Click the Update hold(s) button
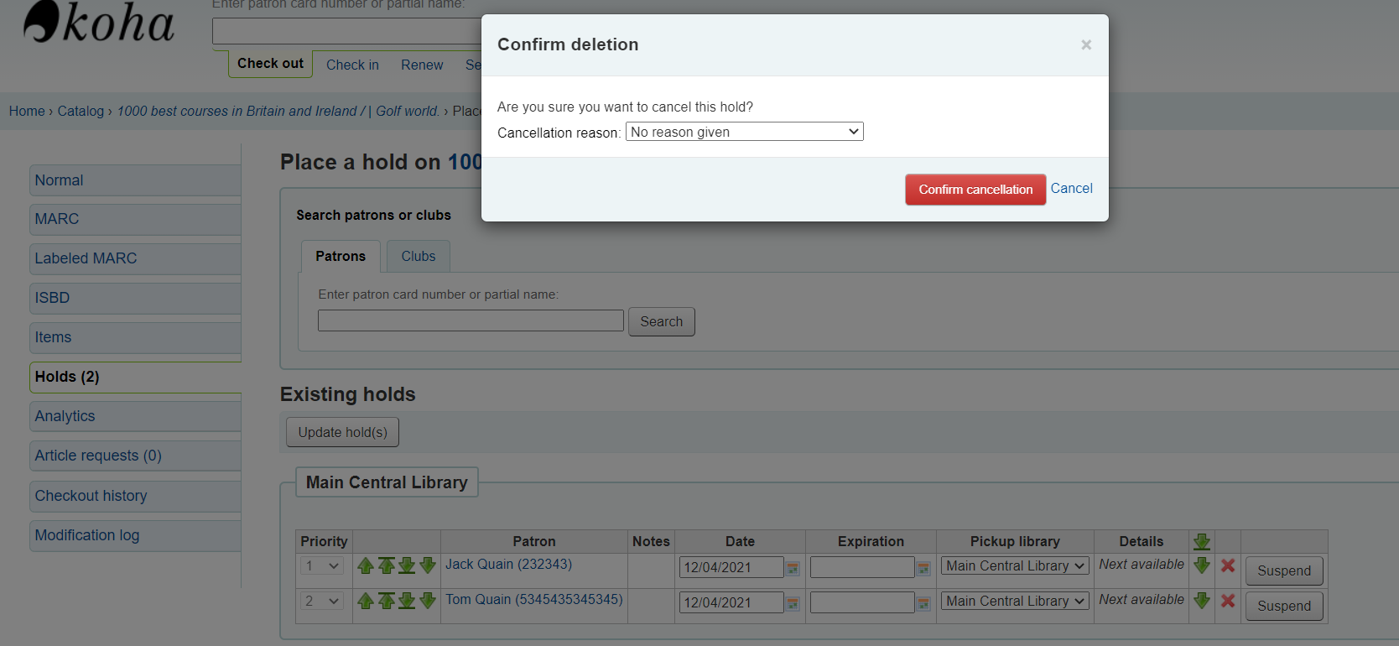 (x=342, y=432)
